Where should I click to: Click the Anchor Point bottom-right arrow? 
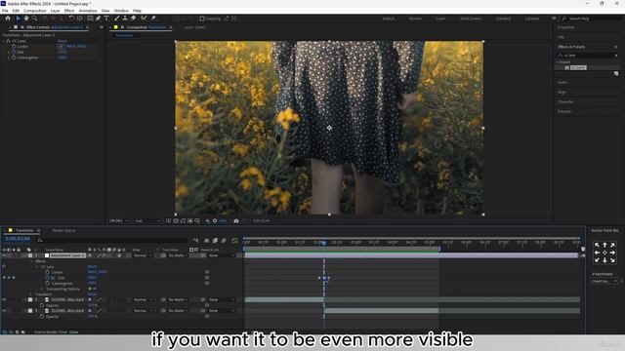pos(612,260)
